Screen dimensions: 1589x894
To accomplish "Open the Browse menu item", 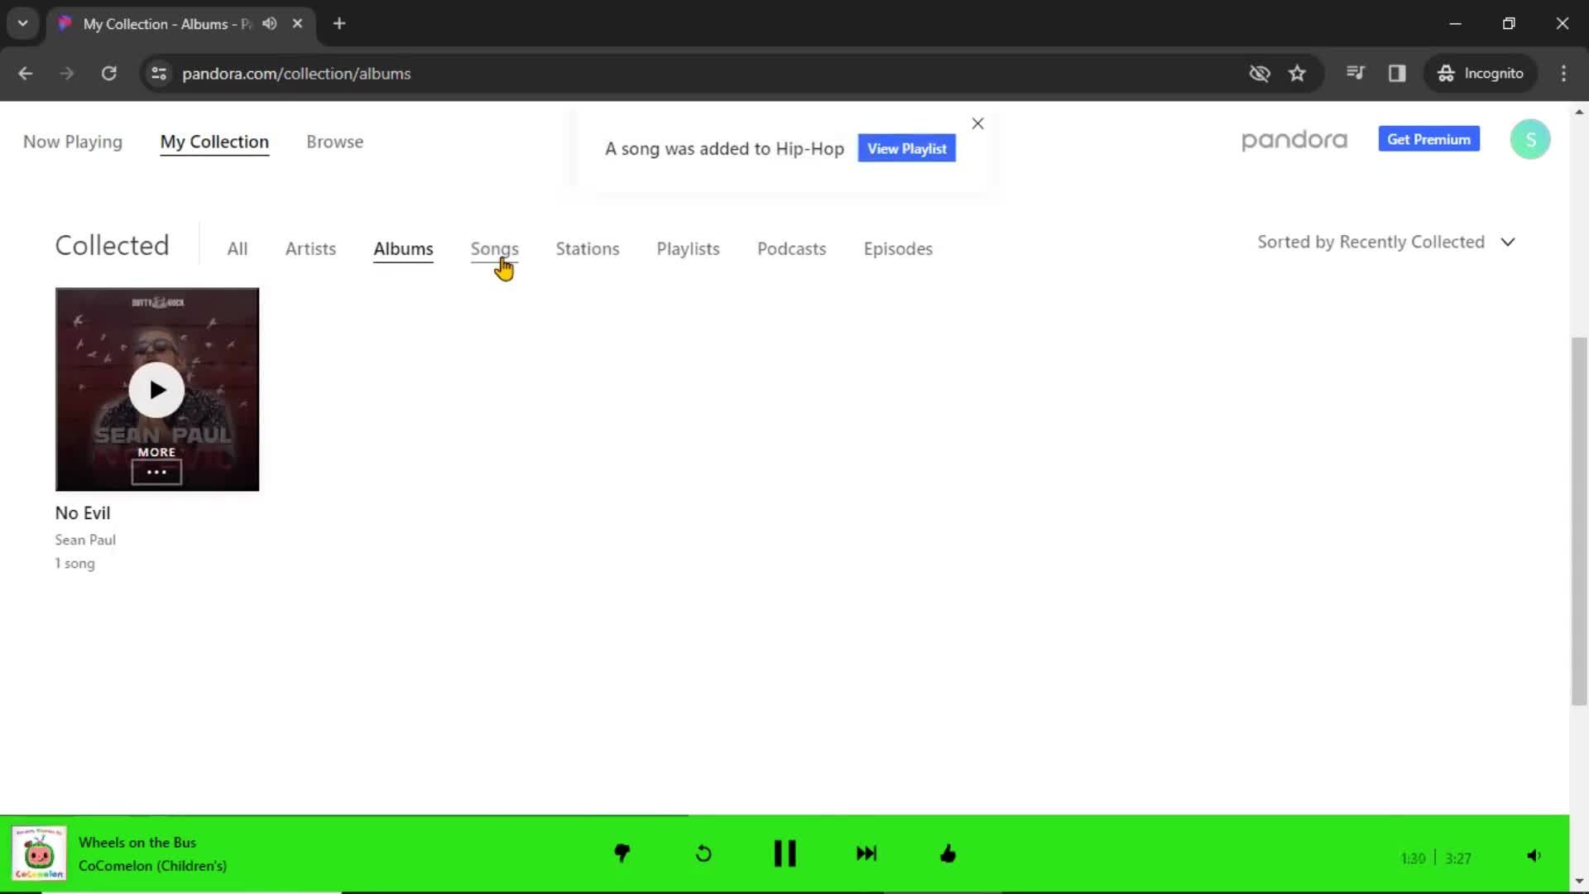I will point(335,141).
